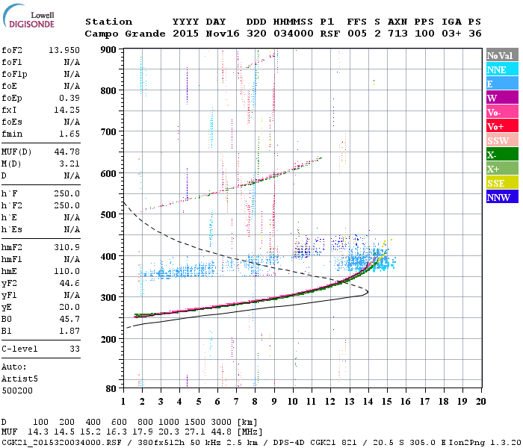Select the SSE yellow legend swatch
The width and height of the screenshot is (523, 448).
pos(502,183)
